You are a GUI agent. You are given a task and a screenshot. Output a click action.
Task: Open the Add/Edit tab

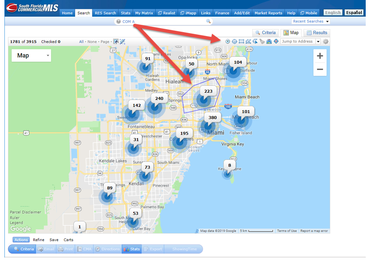point(242,13)
